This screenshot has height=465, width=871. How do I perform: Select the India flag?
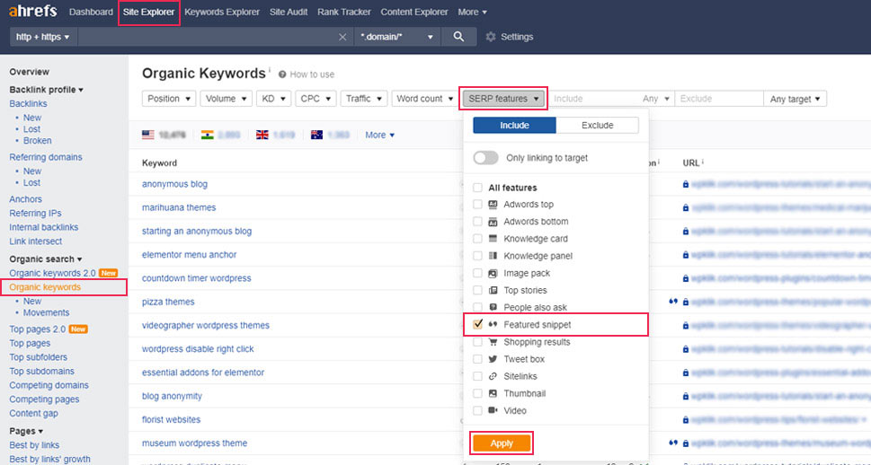(208, 135)
